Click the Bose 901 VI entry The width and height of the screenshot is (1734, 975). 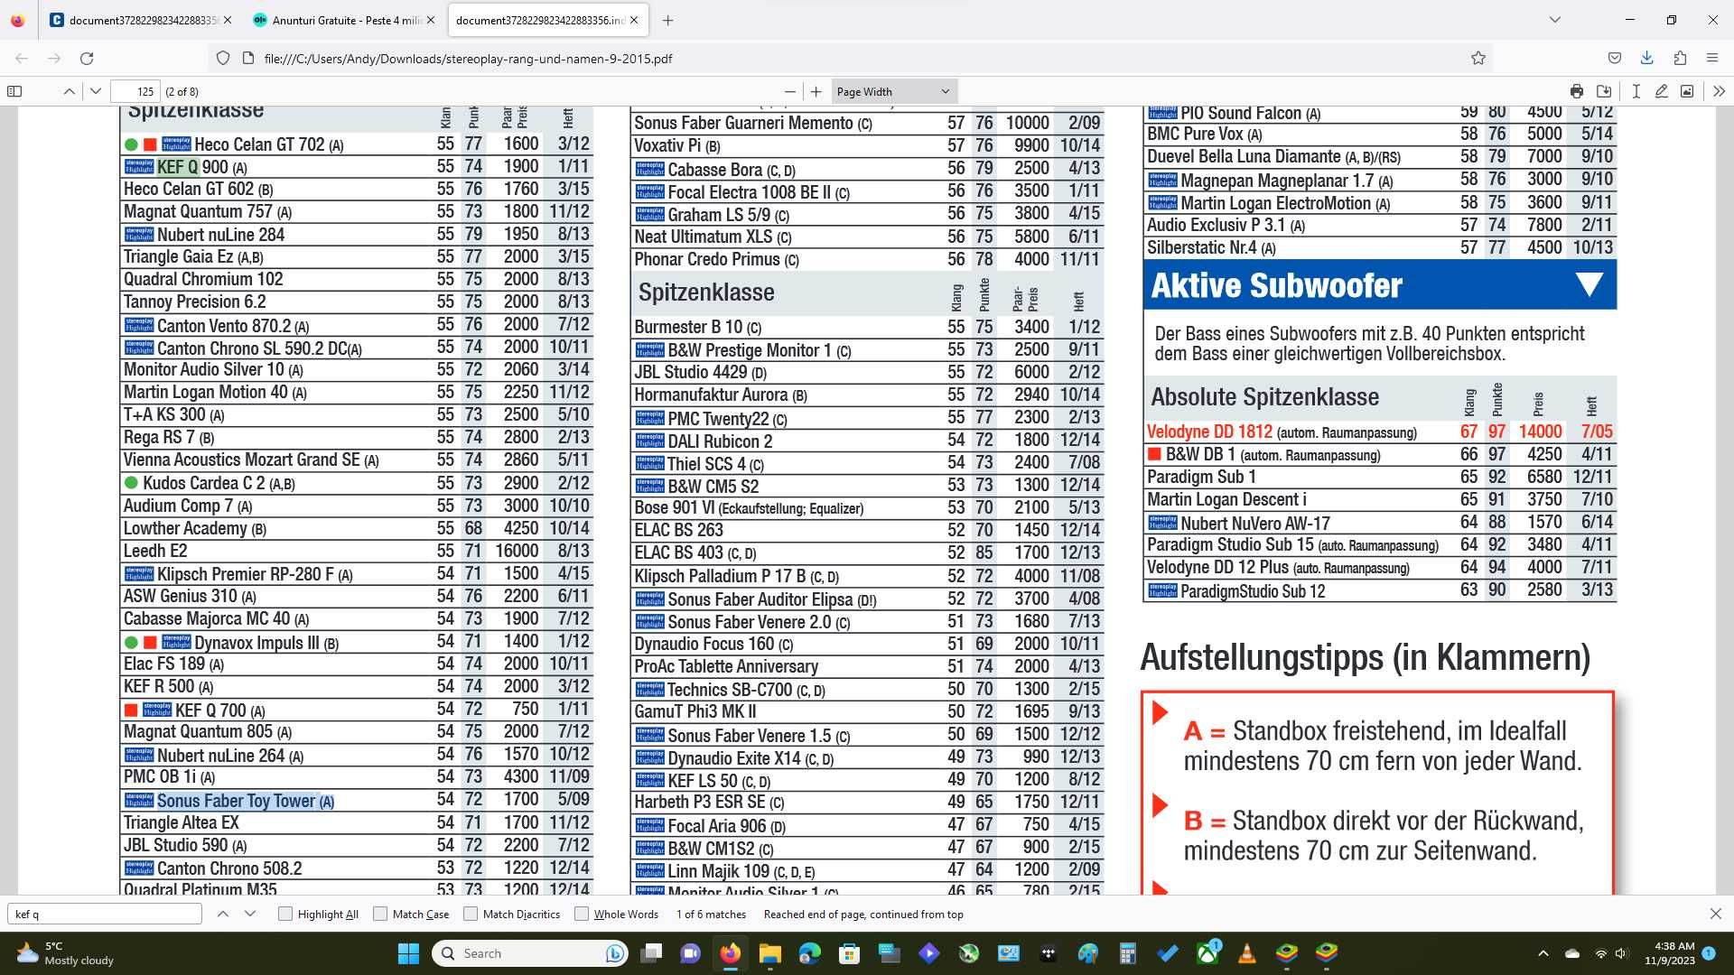point(749,508)
